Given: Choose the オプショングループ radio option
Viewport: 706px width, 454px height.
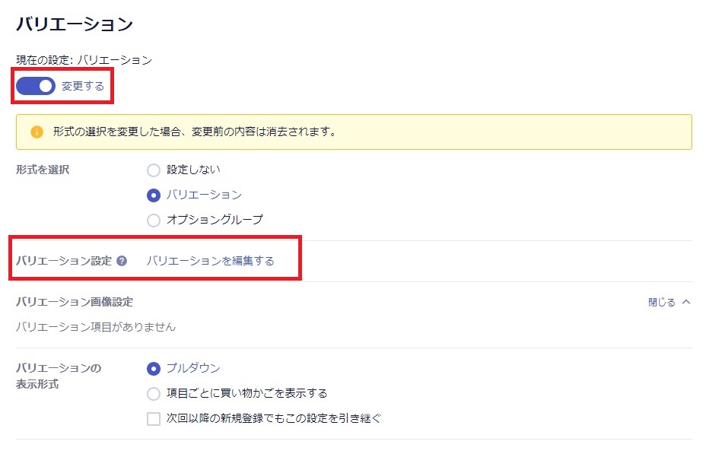Looking at the screenshot, I should click(x=154, y=220).
